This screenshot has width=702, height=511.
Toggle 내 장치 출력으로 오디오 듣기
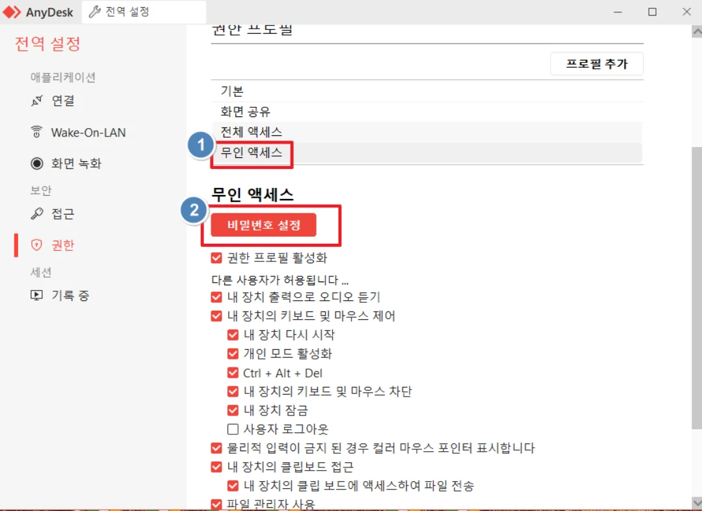tap(216, 297)
